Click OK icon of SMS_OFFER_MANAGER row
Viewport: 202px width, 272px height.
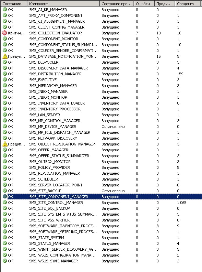pos(5,150)
